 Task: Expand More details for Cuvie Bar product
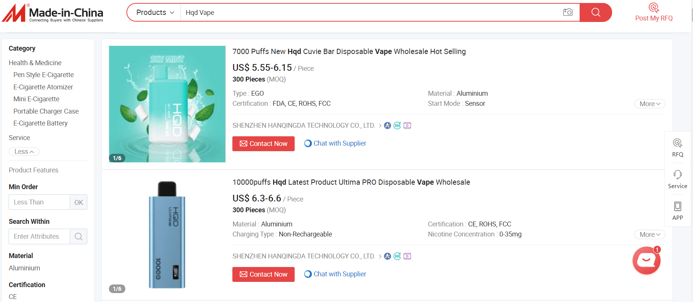[x=650, y=104]
